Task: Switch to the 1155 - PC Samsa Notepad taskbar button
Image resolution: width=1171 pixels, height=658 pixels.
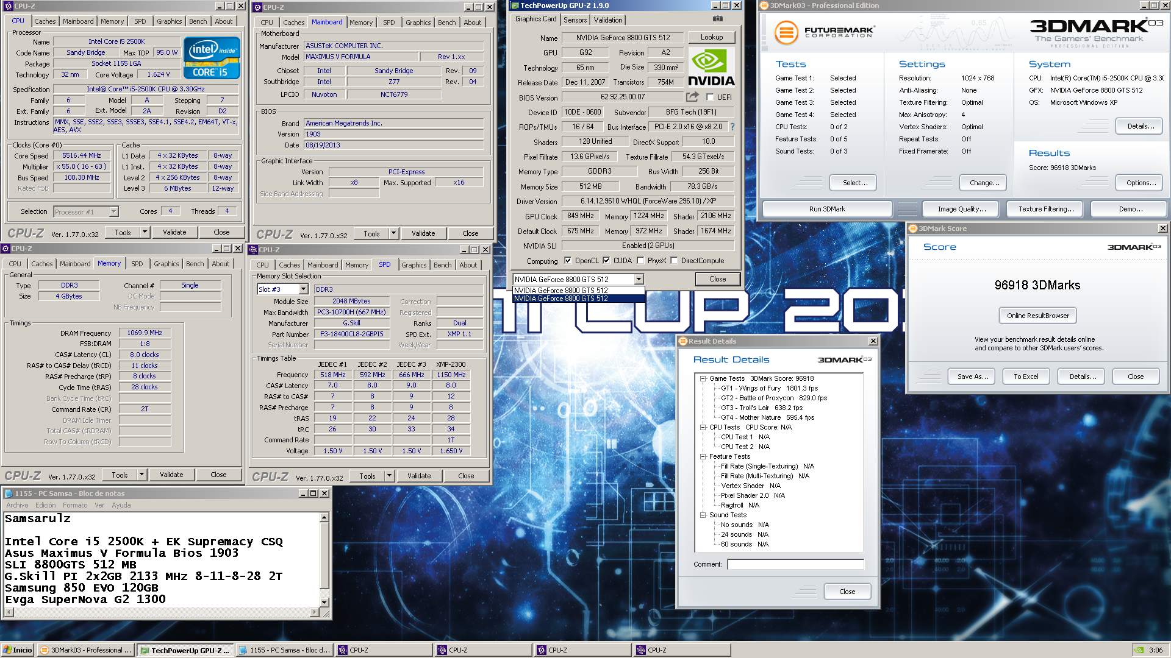Action: [284, 650]
